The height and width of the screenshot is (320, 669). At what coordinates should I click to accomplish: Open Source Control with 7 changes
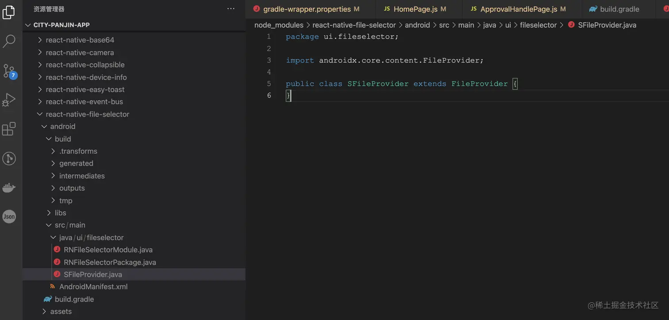9,71
